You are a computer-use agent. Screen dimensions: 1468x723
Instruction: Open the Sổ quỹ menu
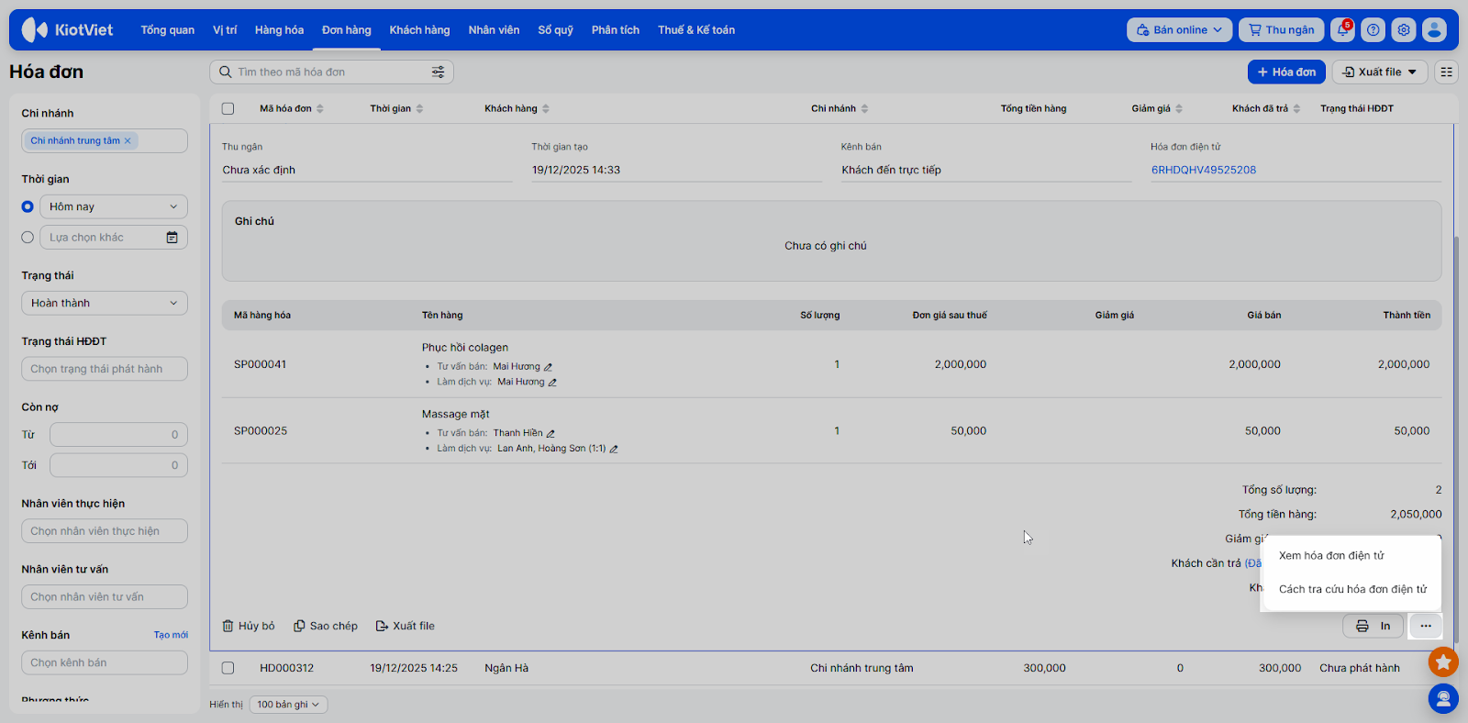(556, 30)
